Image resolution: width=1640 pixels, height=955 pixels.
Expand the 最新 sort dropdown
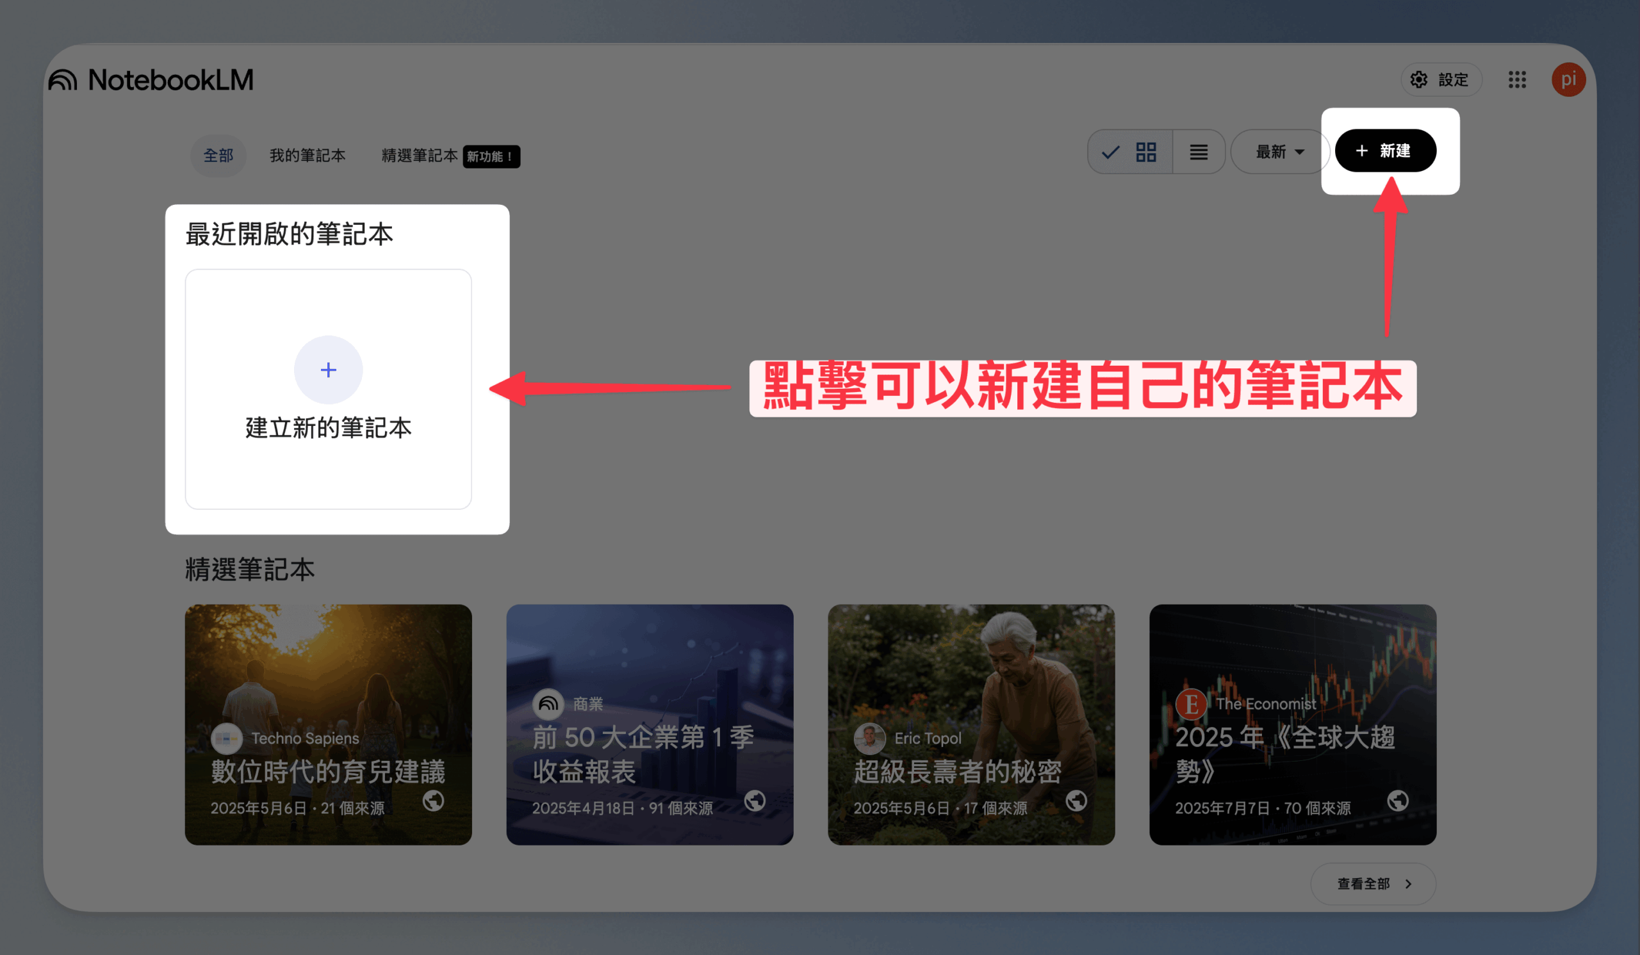[x=1279, y=152]
